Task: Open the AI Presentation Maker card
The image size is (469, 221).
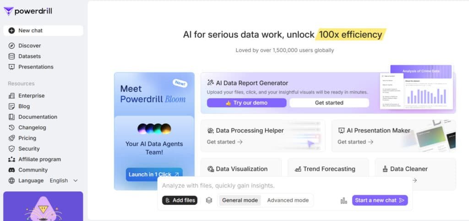Action: pos(393,136)
